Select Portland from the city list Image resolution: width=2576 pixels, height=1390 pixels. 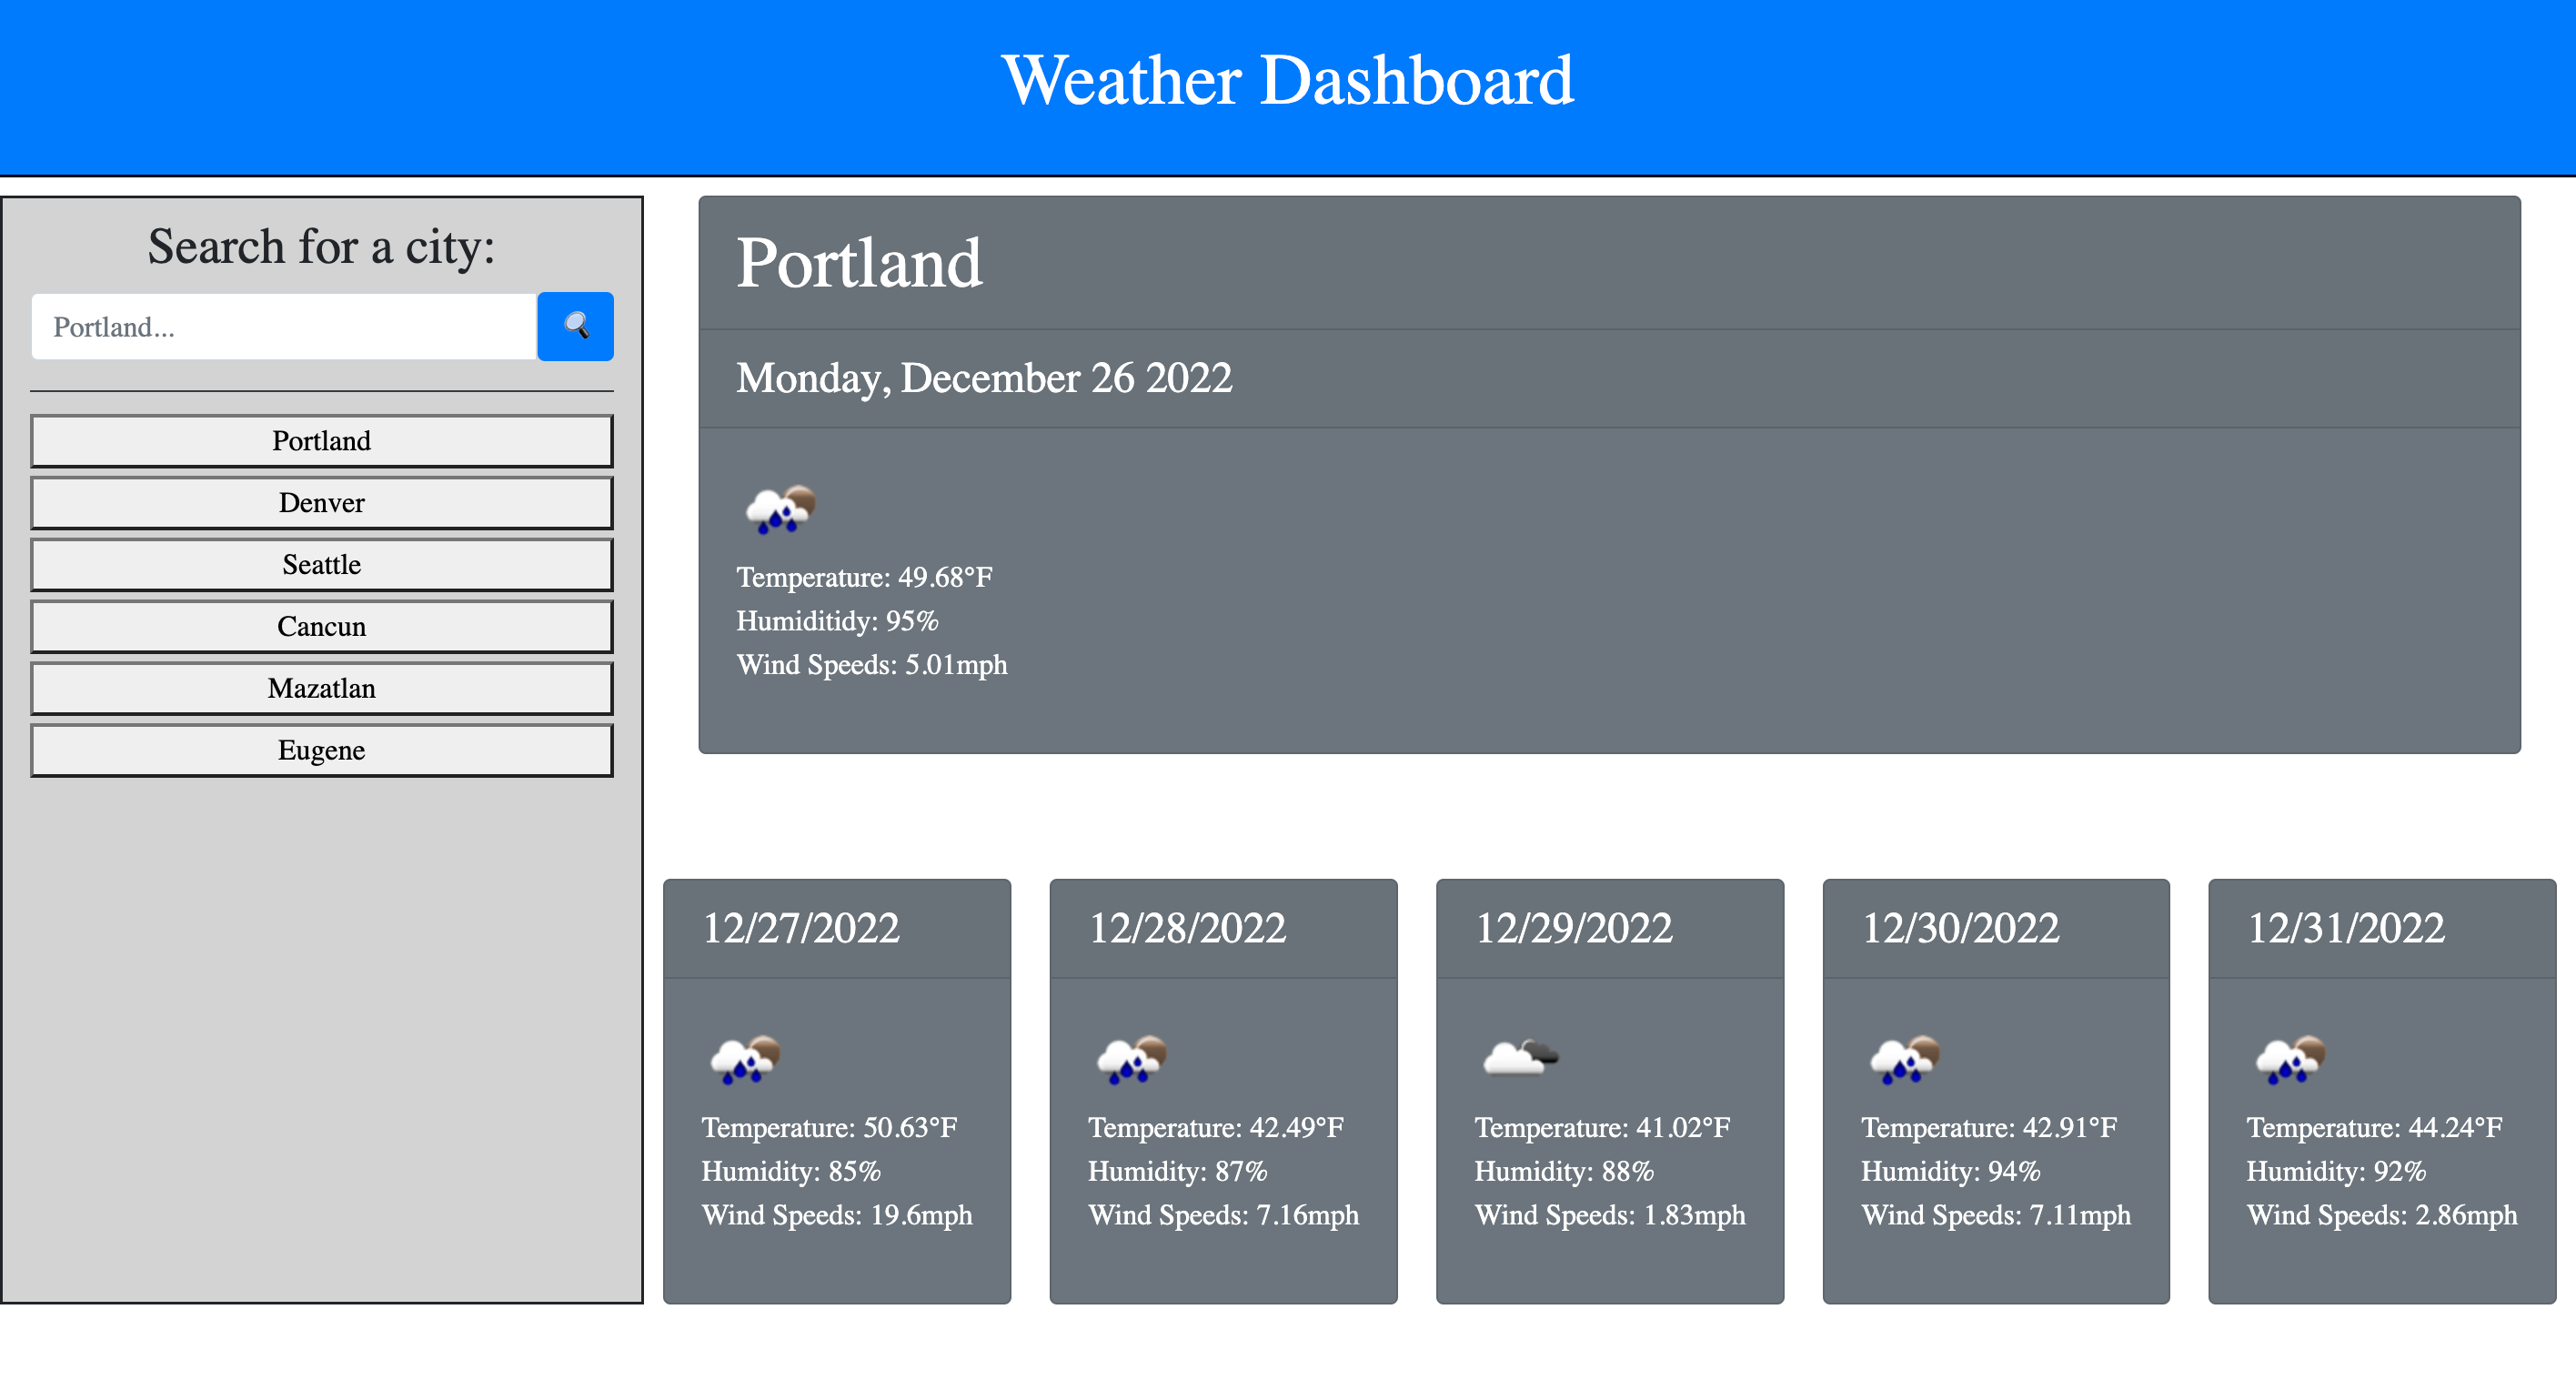point(321,440)
